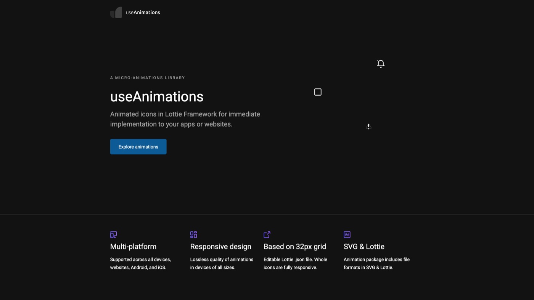Click the 'A MICRO-ANIMATIONS LIBRARY' tagline

point(148,78)
